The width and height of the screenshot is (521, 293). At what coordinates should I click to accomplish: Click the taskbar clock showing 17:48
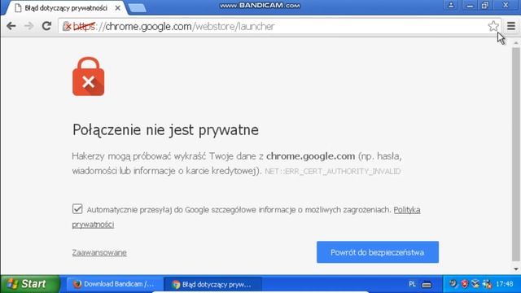[x=505, y=284]
